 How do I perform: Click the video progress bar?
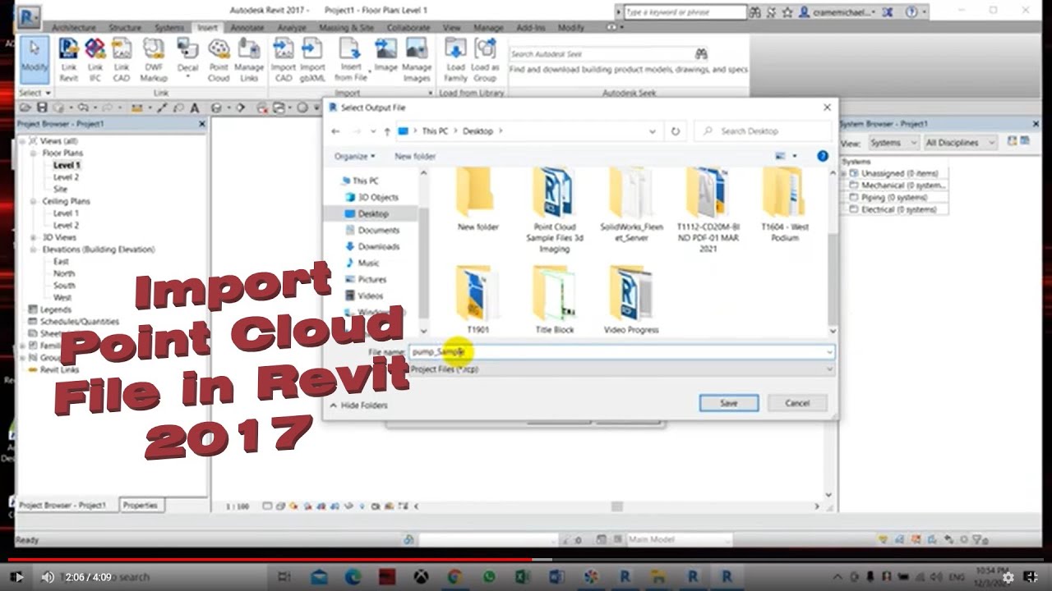click(526, 560)
